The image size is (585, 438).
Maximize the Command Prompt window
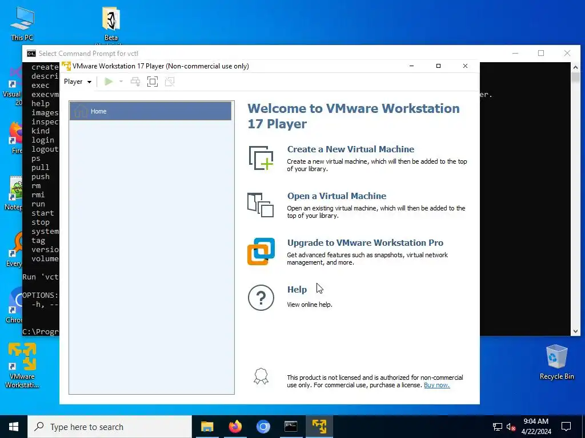point(541,53)
